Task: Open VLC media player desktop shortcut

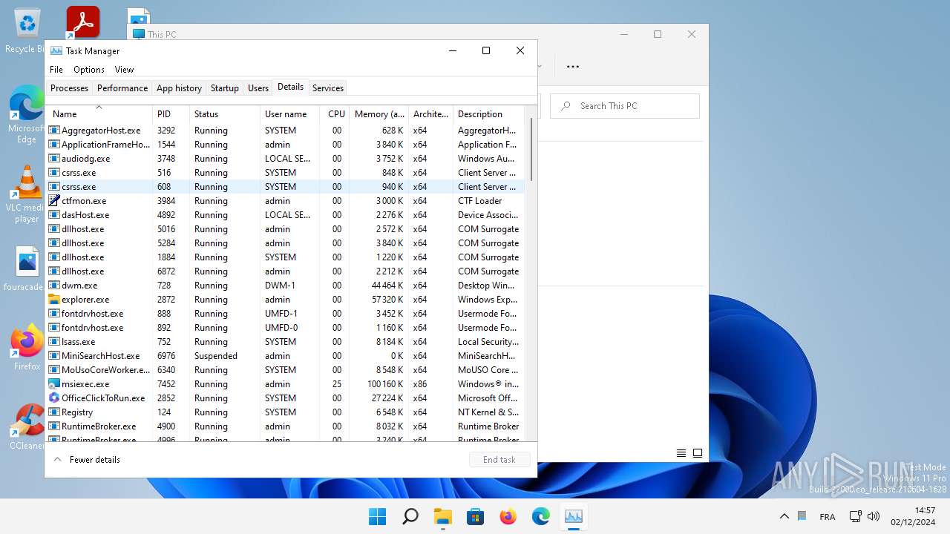Action: (x=27, y=194)
